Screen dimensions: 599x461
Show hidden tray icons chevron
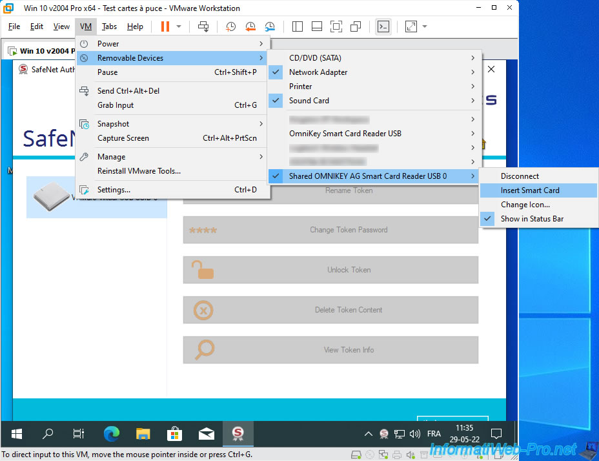click(369, 433)
